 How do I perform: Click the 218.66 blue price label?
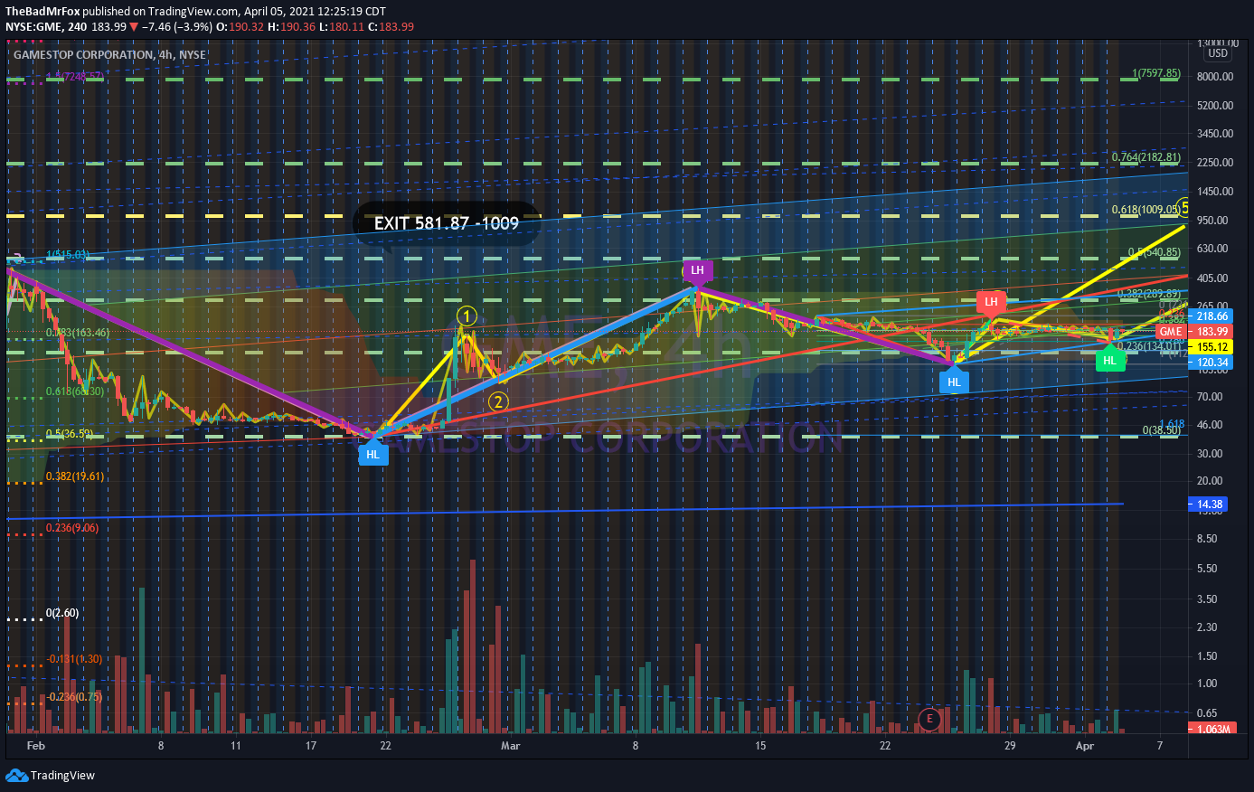point(1212,316)
